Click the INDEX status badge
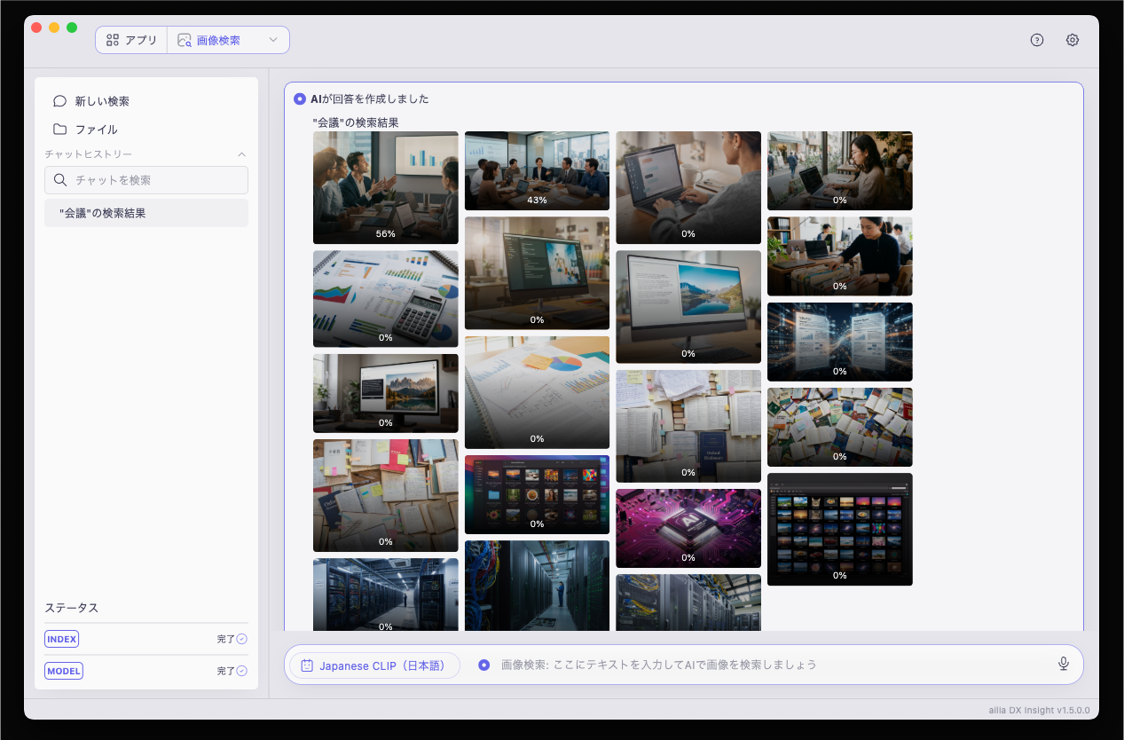The width and height of the screenshot is (1124, 740). [x=62, y=639]
